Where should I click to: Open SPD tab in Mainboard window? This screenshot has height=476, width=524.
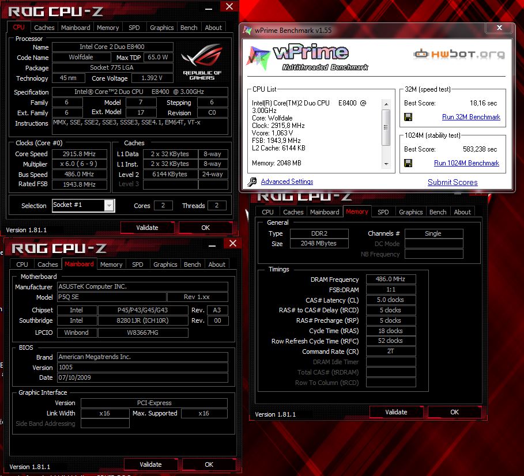pos(137,265)
